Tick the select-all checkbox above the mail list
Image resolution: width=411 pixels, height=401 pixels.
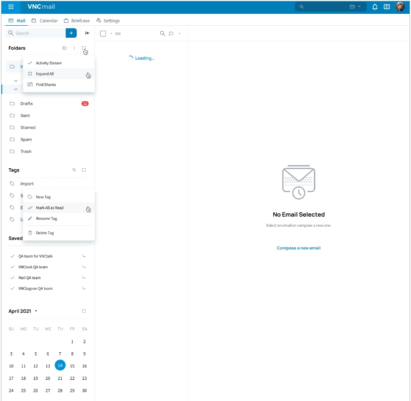point(103,34)
